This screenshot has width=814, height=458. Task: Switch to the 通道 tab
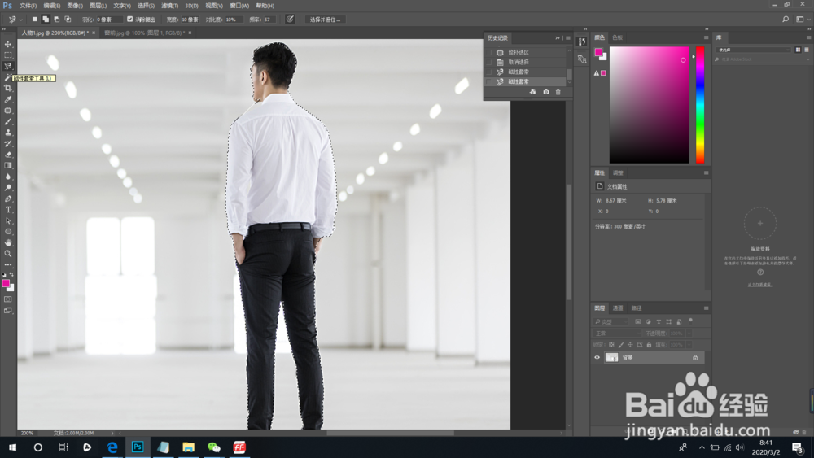(x=618, y=308)
